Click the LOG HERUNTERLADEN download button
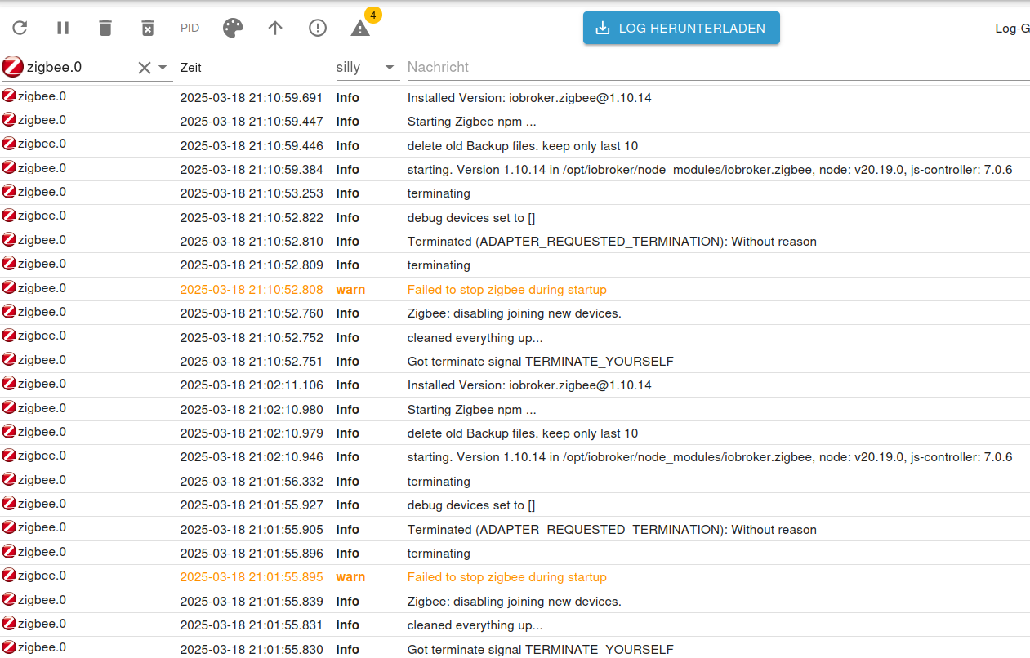Viewport: 1030px width, 658px height. [x=681, y=28]
